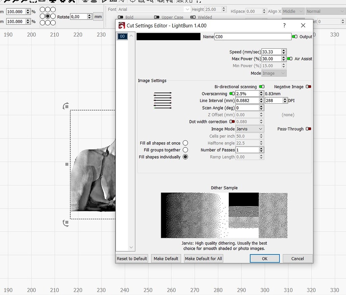This screenshot has height=295, width=346.
Task: Click the LightBurn logo in dialog title bar
Action: pos(121,26)
